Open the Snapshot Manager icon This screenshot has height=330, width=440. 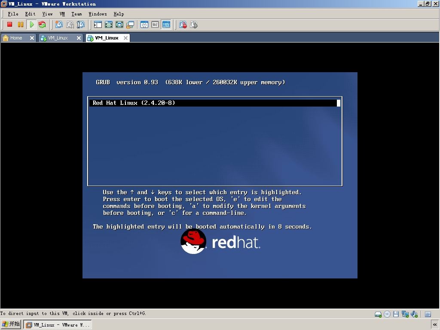coord(81,24)
